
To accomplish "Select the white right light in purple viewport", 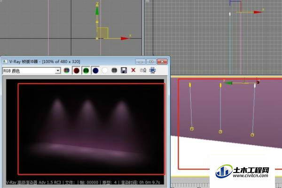I will tap(255, 86).
